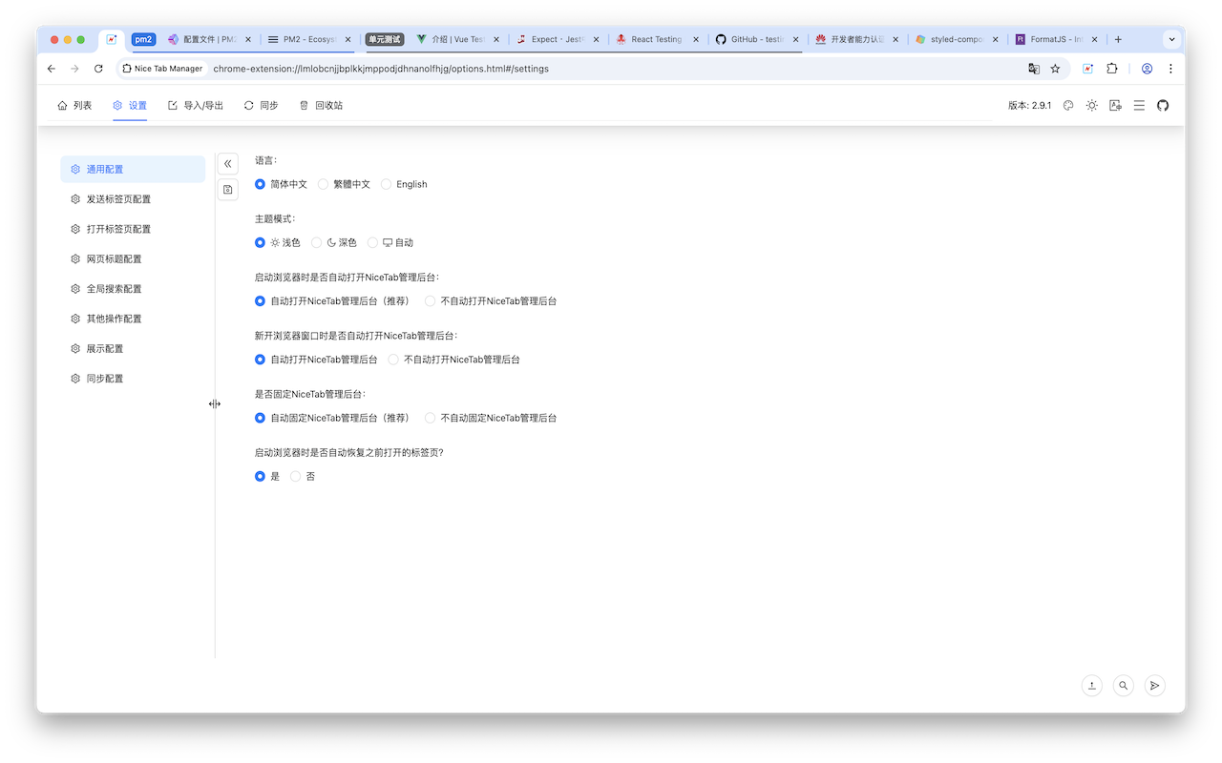Click the Nice Tab extension toolbar icon
This screenshot has height=763, width=1222.
[x=1087, y=69]
